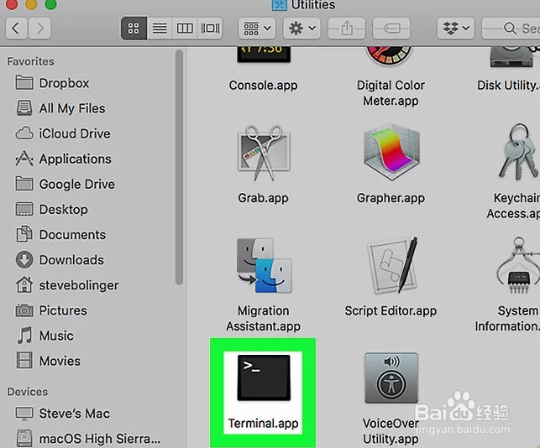Select the Console.app icon

pyautogui.click(x=264, y=55)
